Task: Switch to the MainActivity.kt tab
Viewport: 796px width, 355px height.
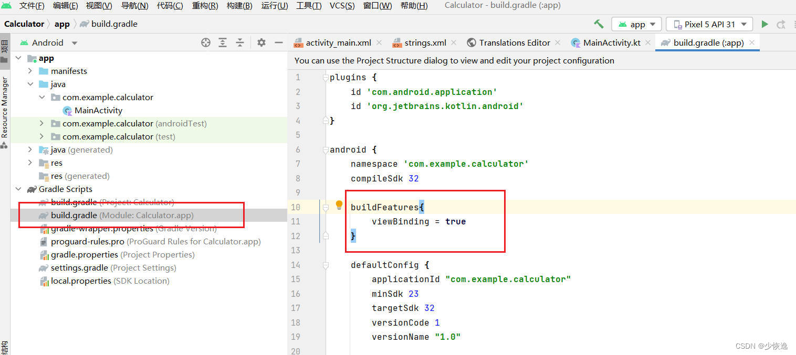Action: click(612, 42)
